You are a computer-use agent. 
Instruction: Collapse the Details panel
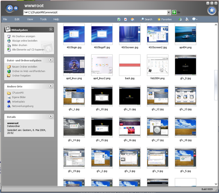pos(51,116)
